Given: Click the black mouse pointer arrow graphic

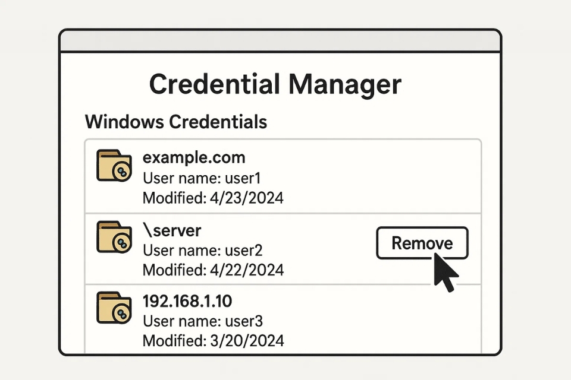Looking at the screenshot, I should pos(445,272).
